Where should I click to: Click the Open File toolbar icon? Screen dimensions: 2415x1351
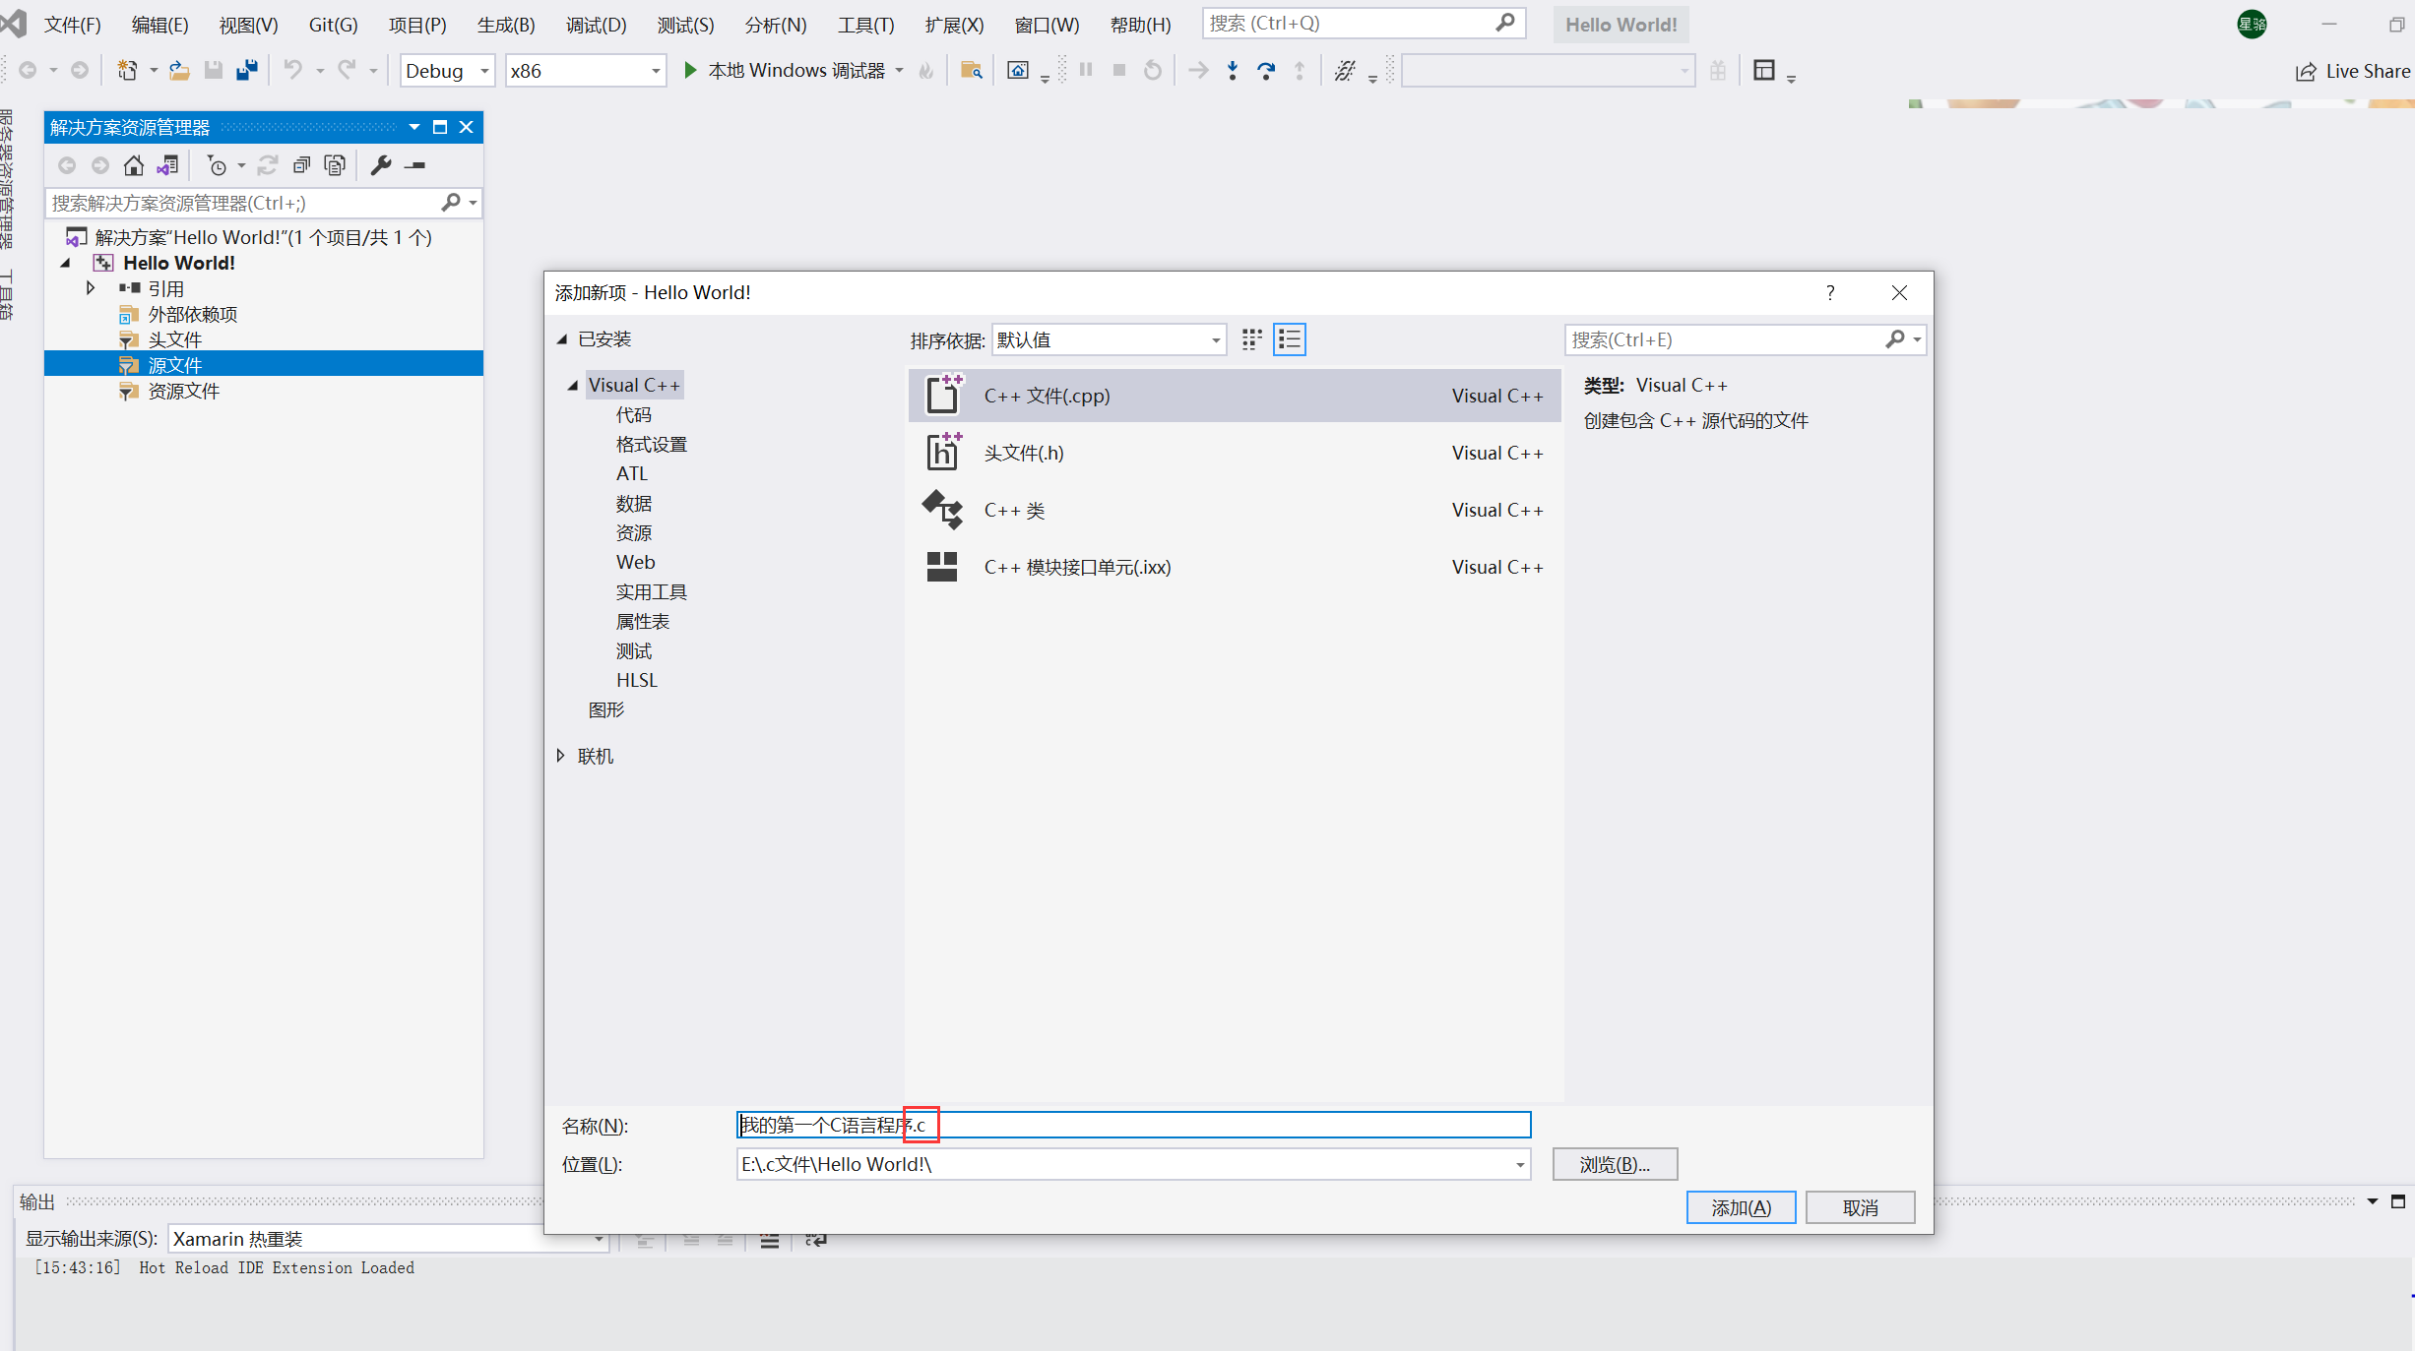[x=179, y=70]
